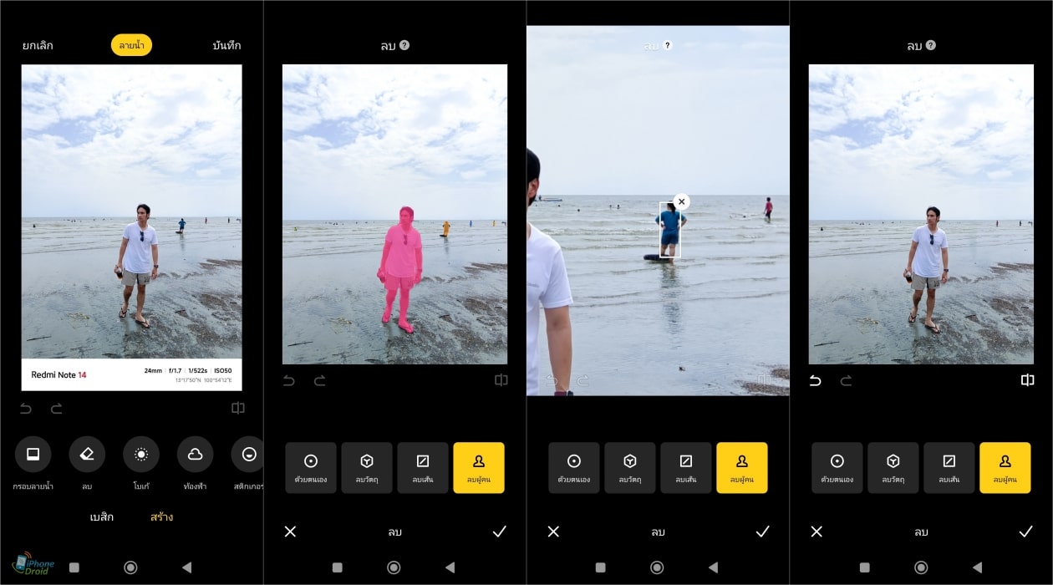Tap help icon on the screen with active undo
The image size is (1053, 585).
click(x=931, y=45)
